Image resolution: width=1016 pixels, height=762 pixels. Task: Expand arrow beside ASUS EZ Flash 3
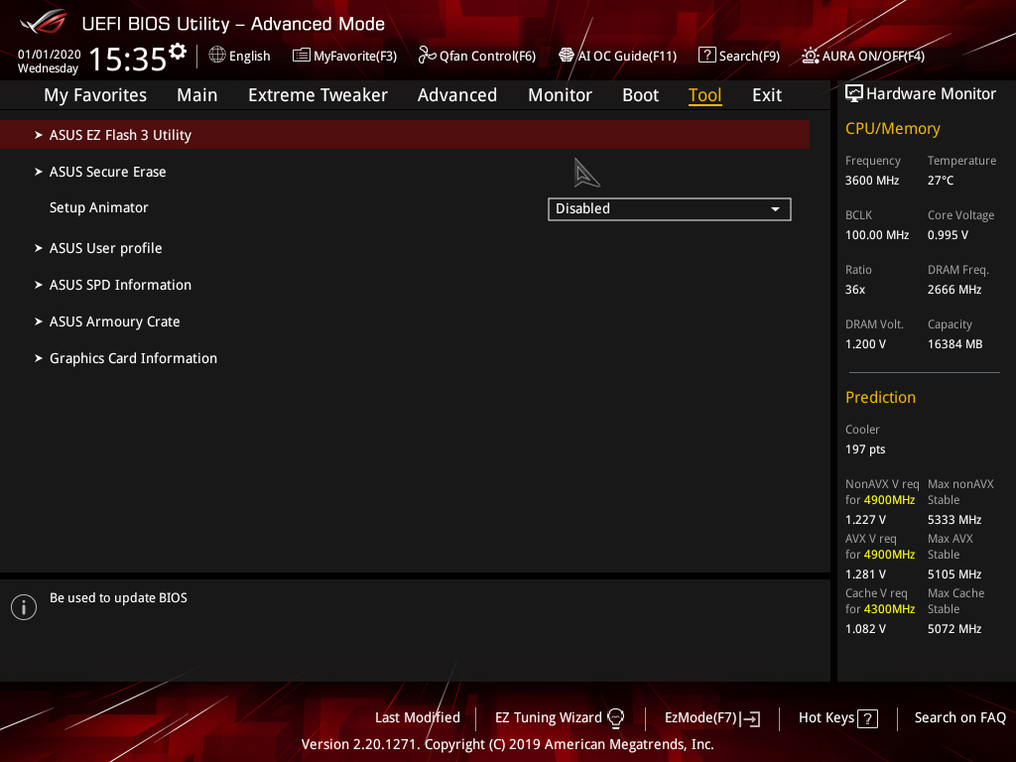click(39, 135)
